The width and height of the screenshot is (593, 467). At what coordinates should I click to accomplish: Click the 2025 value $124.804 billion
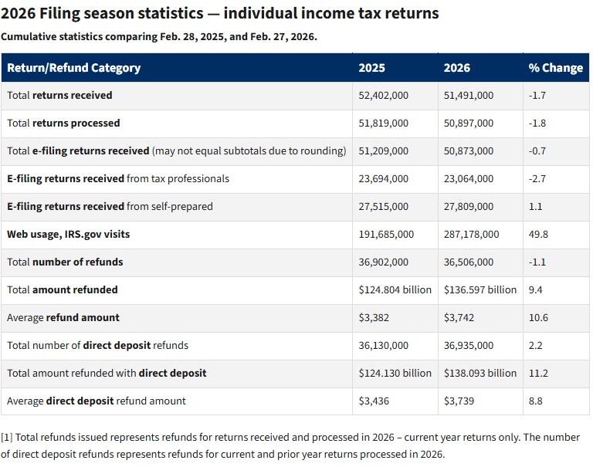pos(395,290)
